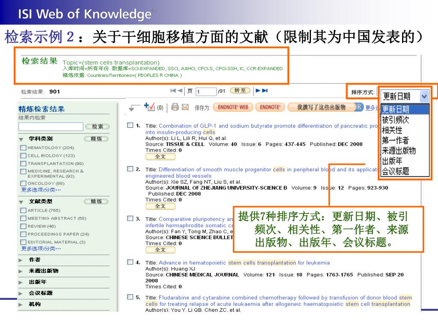Go to next page arrow icon

pyautogui.click(x=258, y=91)
